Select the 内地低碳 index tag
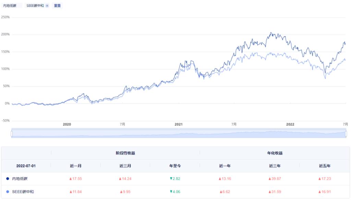This screenshot has height=200, width=351. pos(10,6)
